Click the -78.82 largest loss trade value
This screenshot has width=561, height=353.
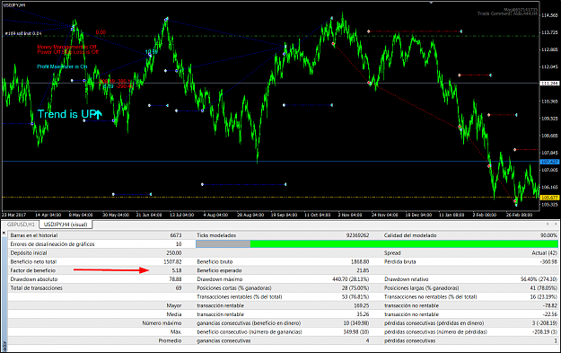[x=550, y=305]
